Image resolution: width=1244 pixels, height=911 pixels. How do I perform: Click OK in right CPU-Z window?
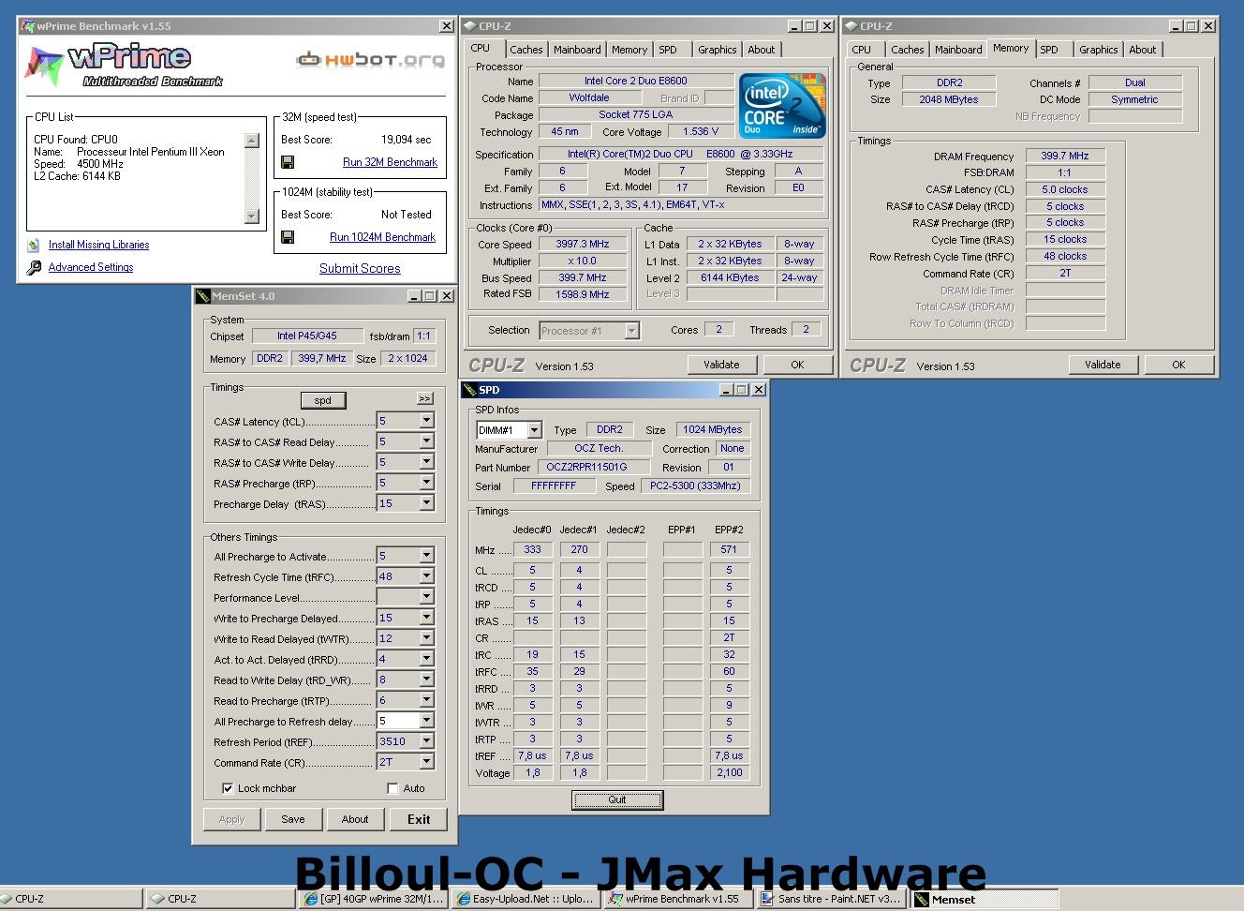click(x=1178, y=365)
